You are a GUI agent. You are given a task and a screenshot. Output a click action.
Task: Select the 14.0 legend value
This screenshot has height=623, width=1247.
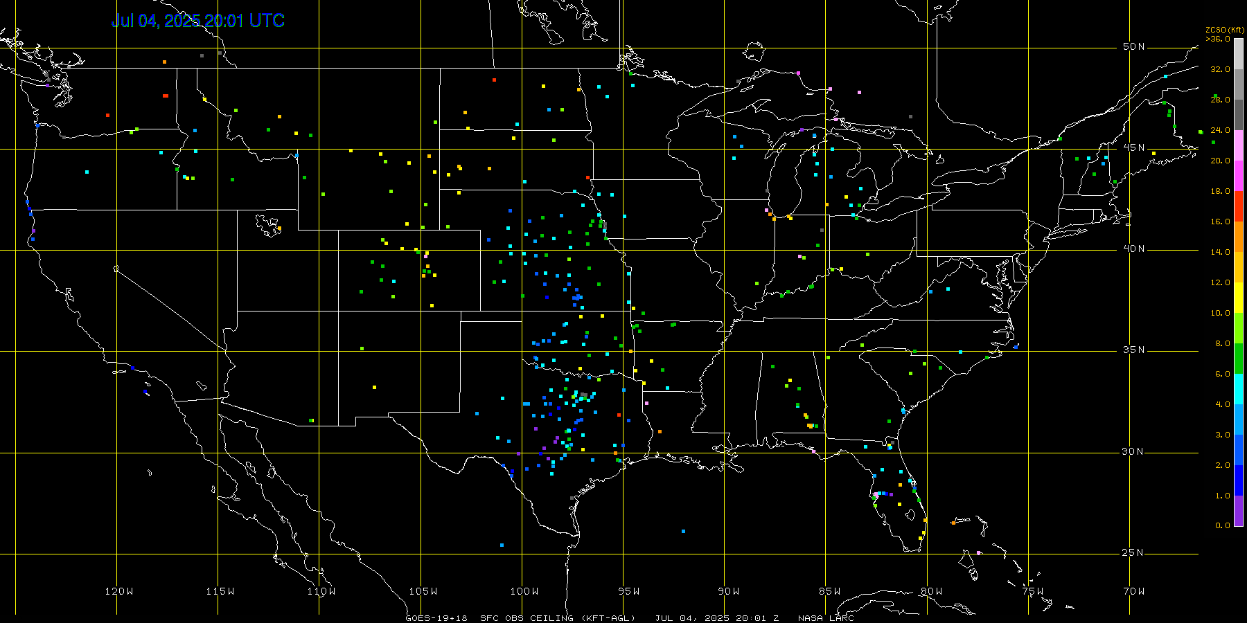(x=1220, y=252)
